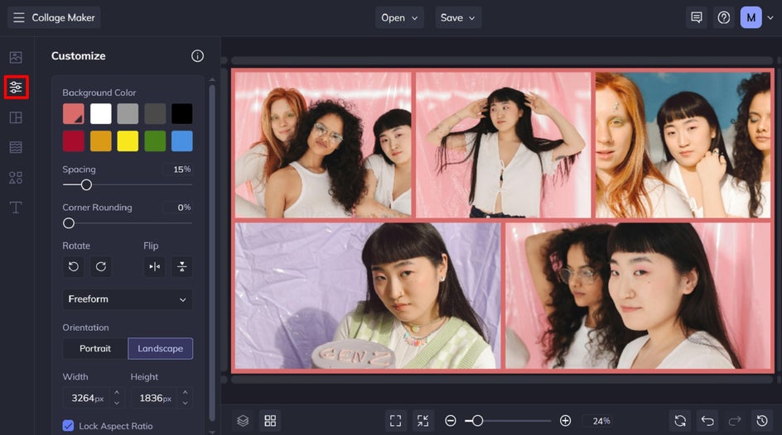The width and height of the screenshot is (782, 435).
Task: Select the Customize sliders sidebar icon
Action: pos(16,87)
